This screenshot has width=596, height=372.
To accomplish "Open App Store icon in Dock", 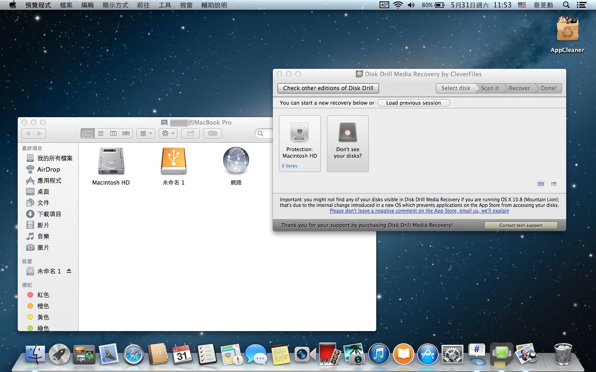I will coord(428,355).
